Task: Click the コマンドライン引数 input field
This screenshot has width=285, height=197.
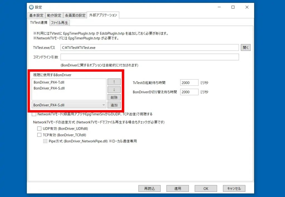Action: (150, 57)
